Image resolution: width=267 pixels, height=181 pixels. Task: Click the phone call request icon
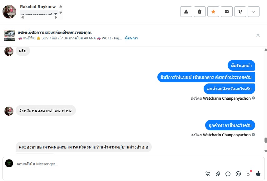pos(208,174)
